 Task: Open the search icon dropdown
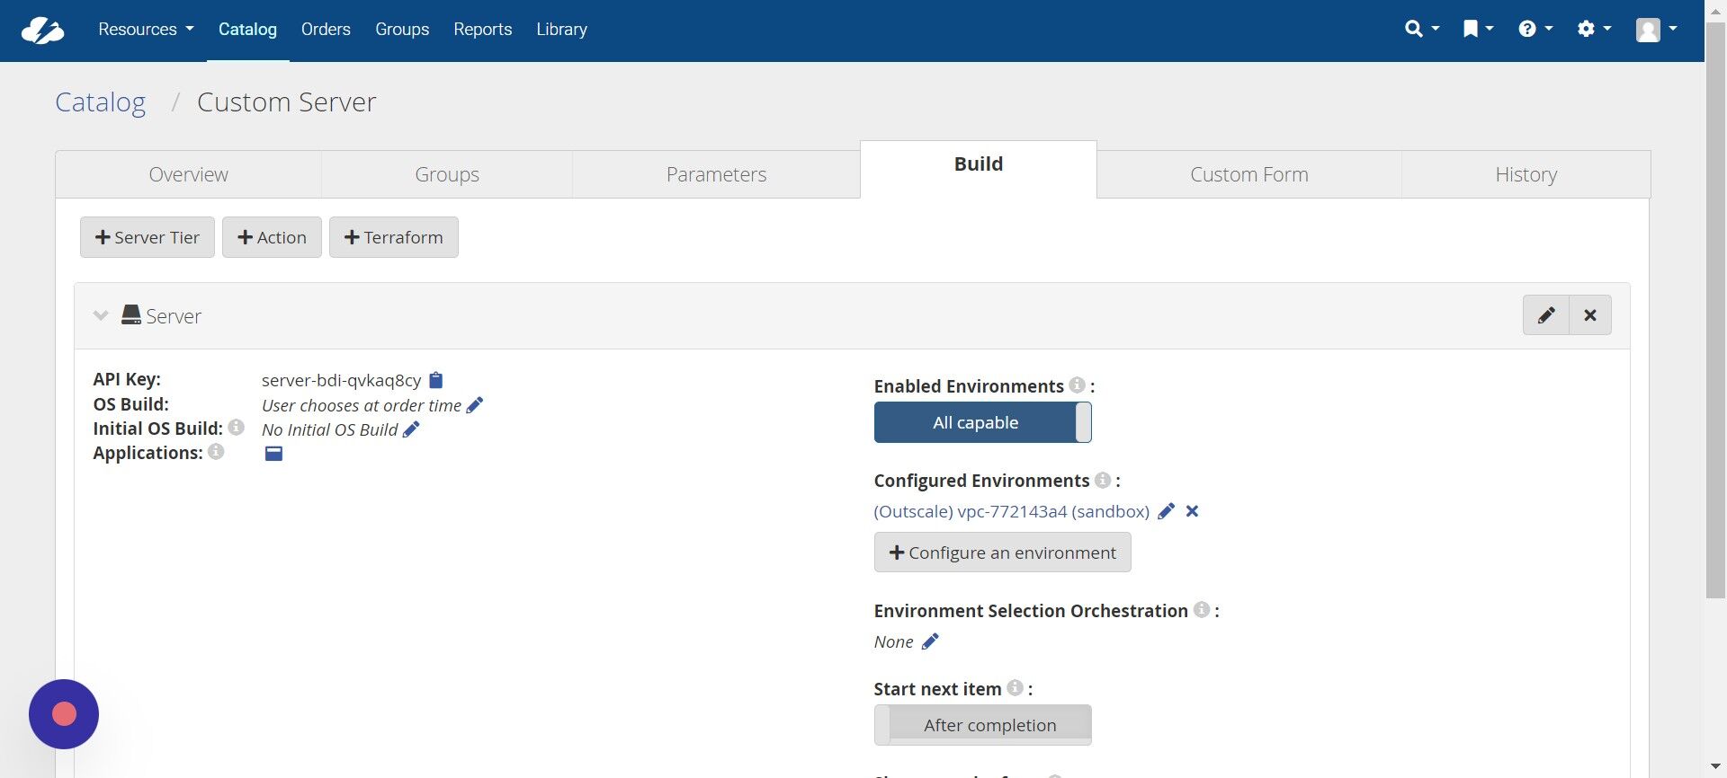pyautogui.click(x=1422, y=29)
